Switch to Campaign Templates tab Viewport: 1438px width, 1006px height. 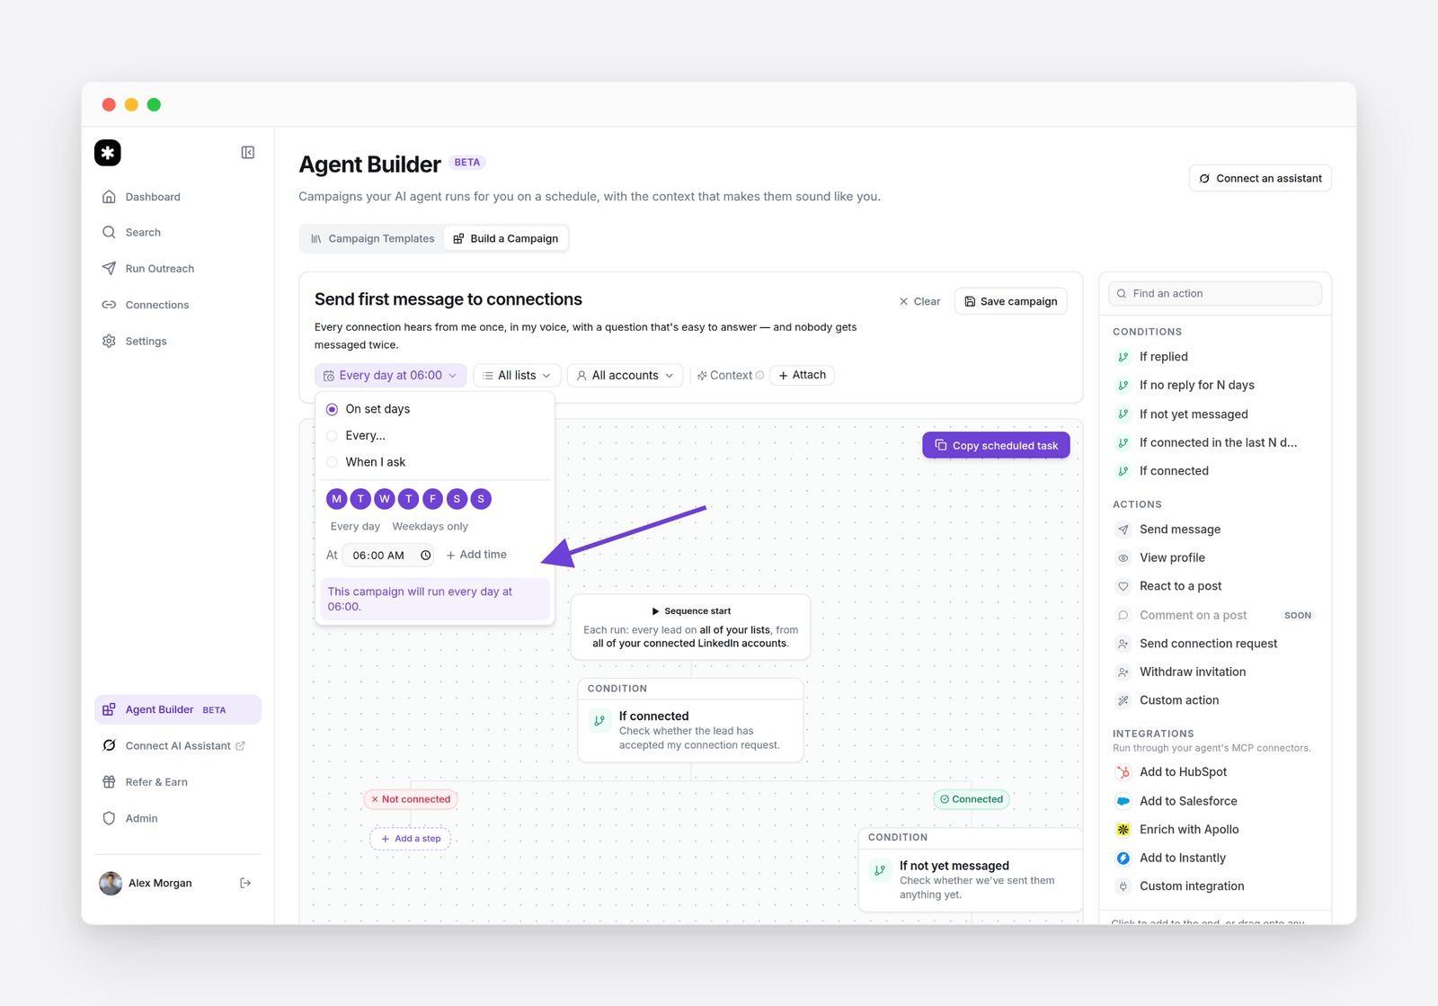click(373, 238)
